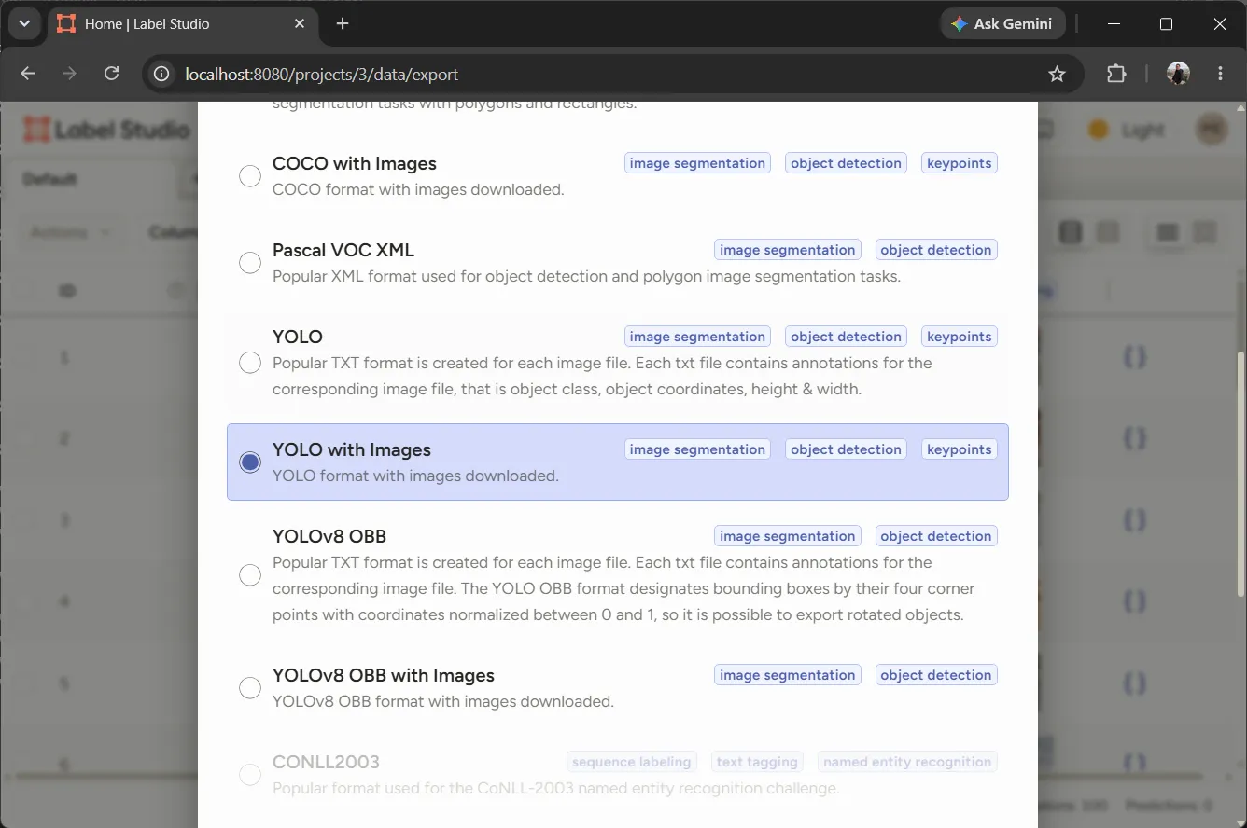This screenshot has height=828, width=1247.
Task: Click the keypoints tag on YOLO with Images
Action: pyautogui.click(x=959, y=449)
